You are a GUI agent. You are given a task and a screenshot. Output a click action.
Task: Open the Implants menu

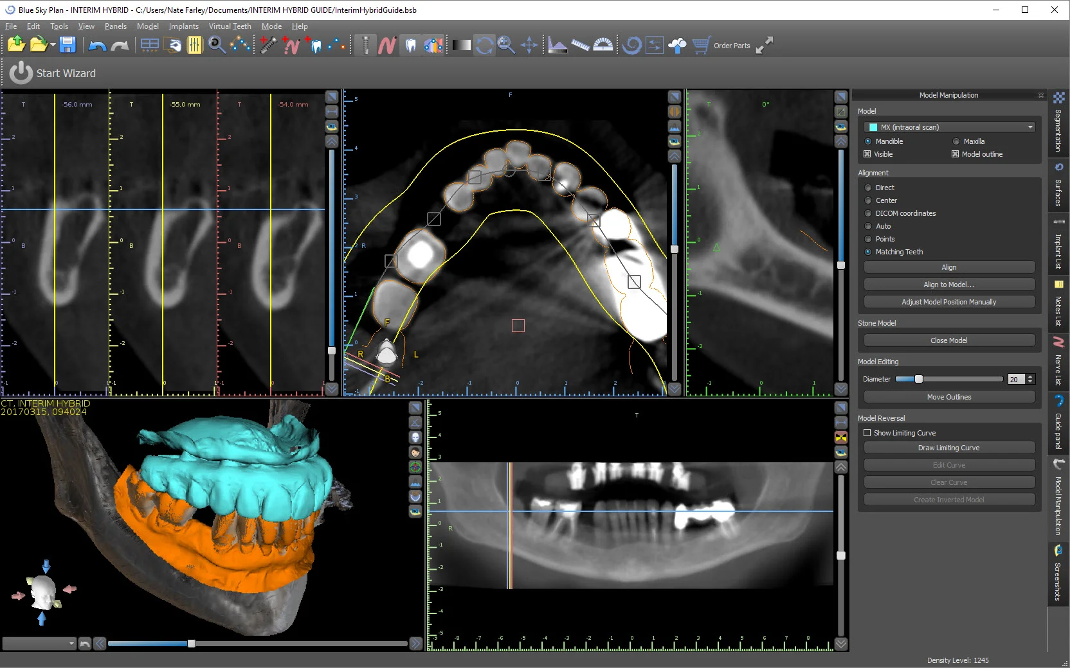tap(183, 26)
